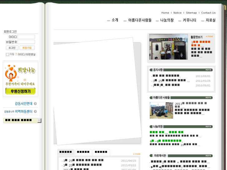The image size is (227, 170).
Task: Click more in the 공지사항 header
Action: (208, 70)
